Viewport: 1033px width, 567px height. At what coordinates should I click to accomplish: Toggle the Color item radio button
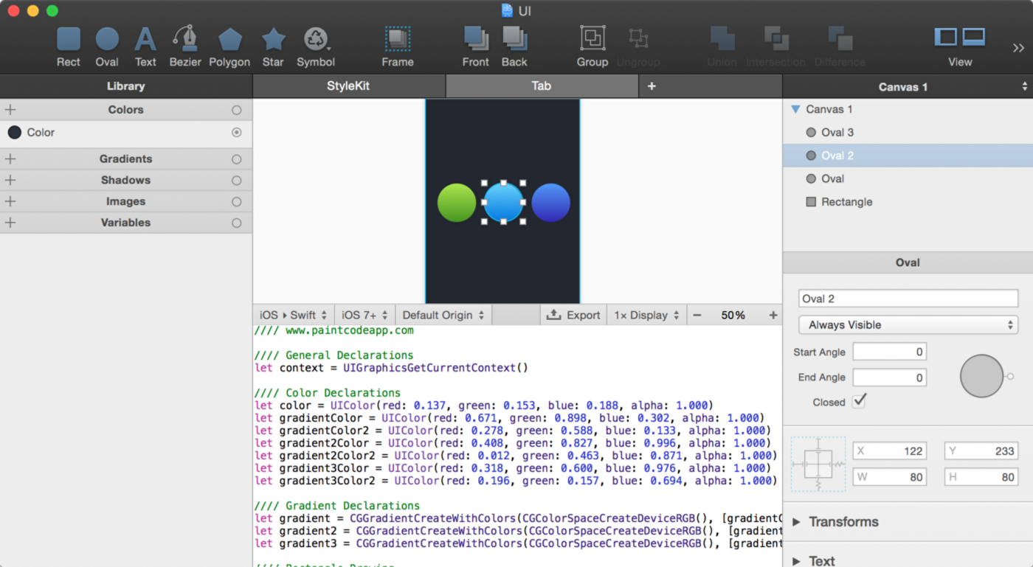click(236, 133)
